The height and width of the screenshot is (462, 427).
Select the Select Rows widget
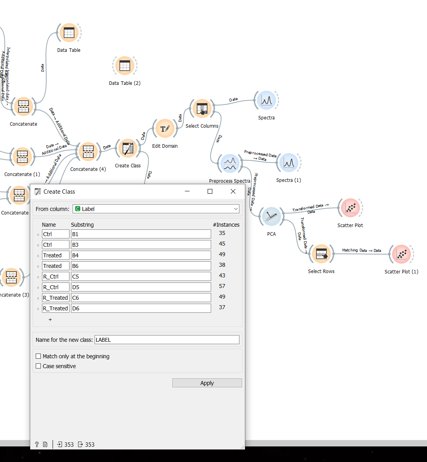click(x=321, y=254)
